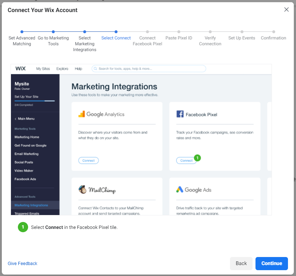296x276 pixels.
Task: Click the Main Menu back chevron
Action: coord(15,119)
